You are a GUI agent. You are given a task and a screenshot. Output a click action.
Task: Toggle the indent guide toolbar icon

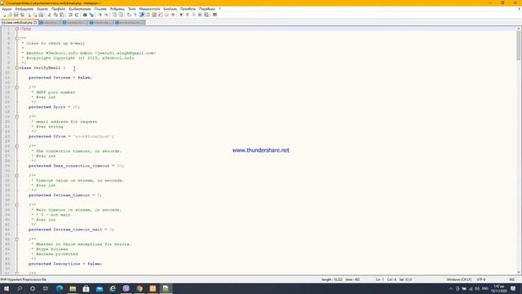tap(141, 15)
